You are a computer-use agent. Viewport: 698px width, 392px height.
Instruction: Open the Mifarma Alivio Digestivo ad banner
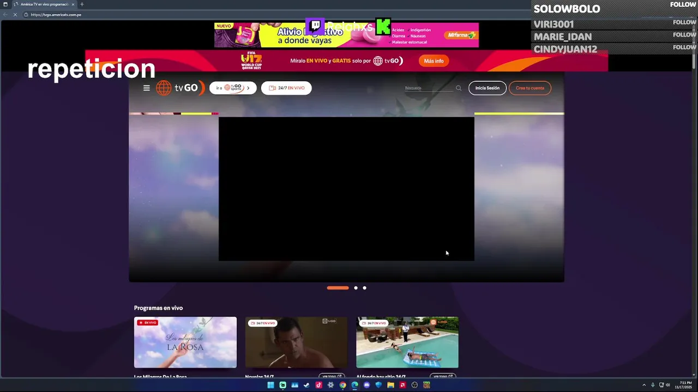[346, 35]
